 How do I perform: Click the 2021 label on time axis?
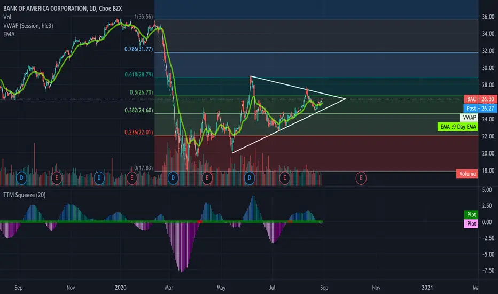(427, 288)
